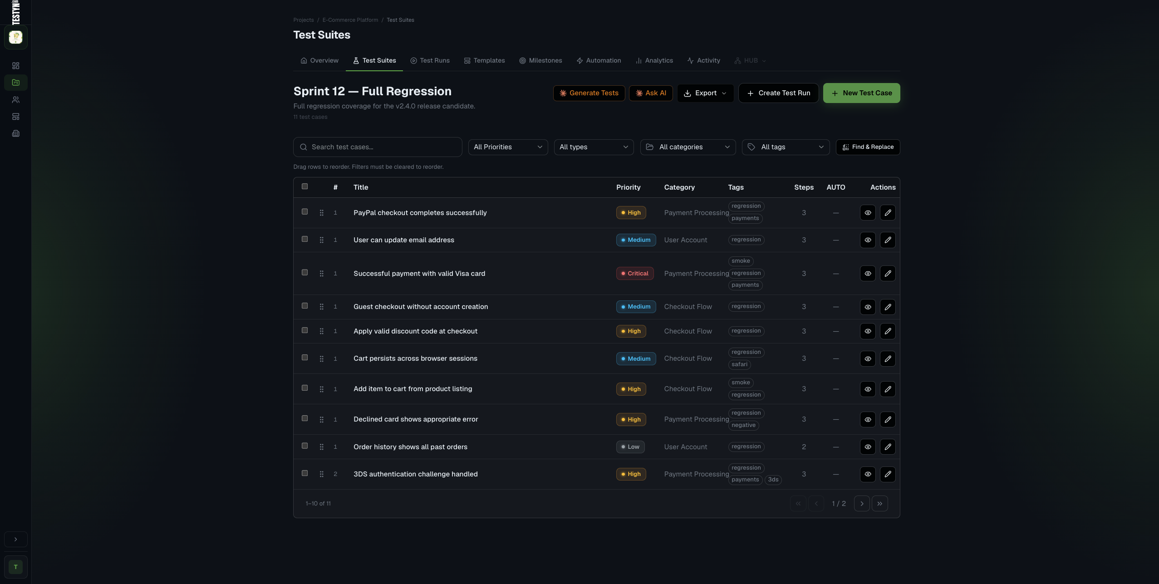This screenshot has height=584, width=1159.
Task: Jump to the last page of results
Action: [880, 504]
